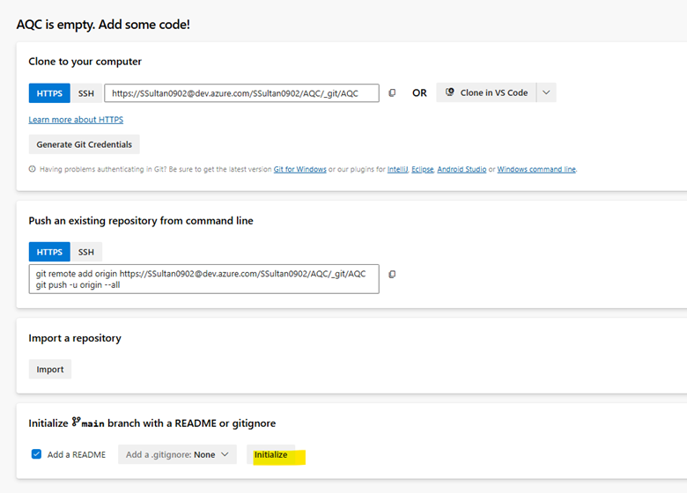The width and height of the screenshot is (687, 493).
Task: Select SSH tab under Clone to your computer
Action: [x=86, y=93]
